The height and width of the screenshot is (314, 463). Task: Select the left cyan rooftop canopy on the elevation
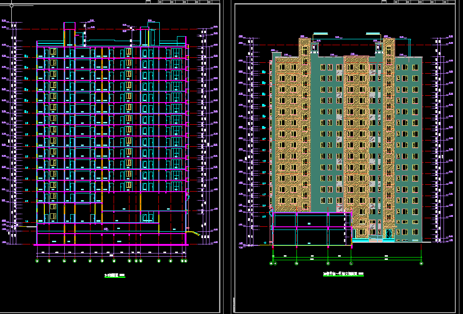coord(320,33)
